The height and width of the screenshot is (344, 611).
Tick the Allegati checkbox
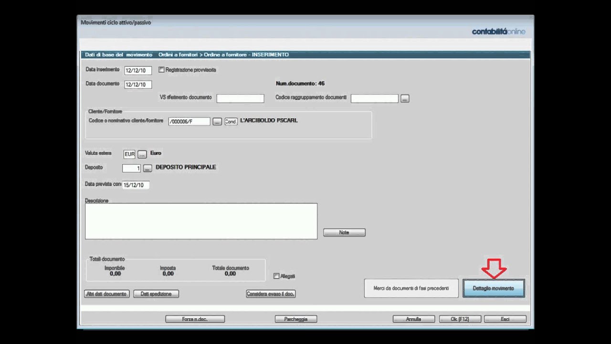tap(276, 276)
